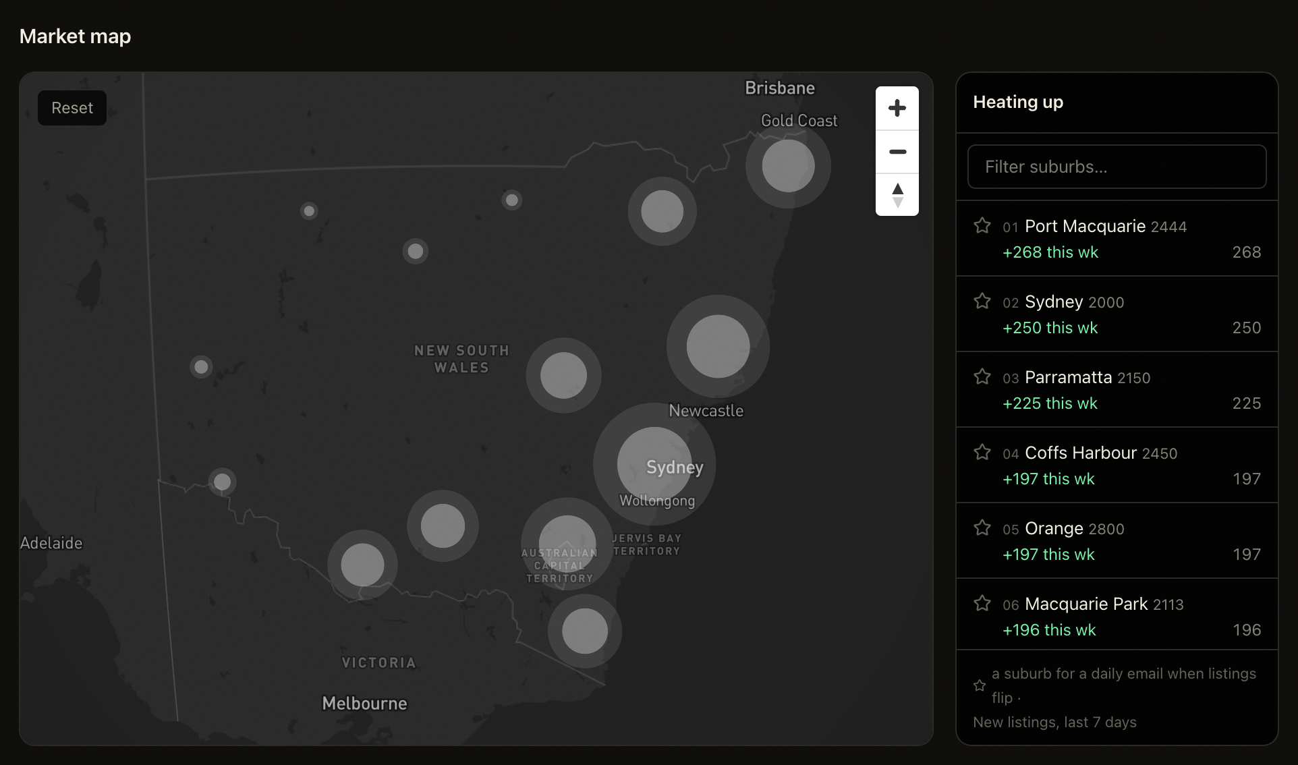Image resolution: width=1298 pixels, height=765 pixels.
Task: Reset map bearing with the compass button
Action: click(x=897, y=195)
